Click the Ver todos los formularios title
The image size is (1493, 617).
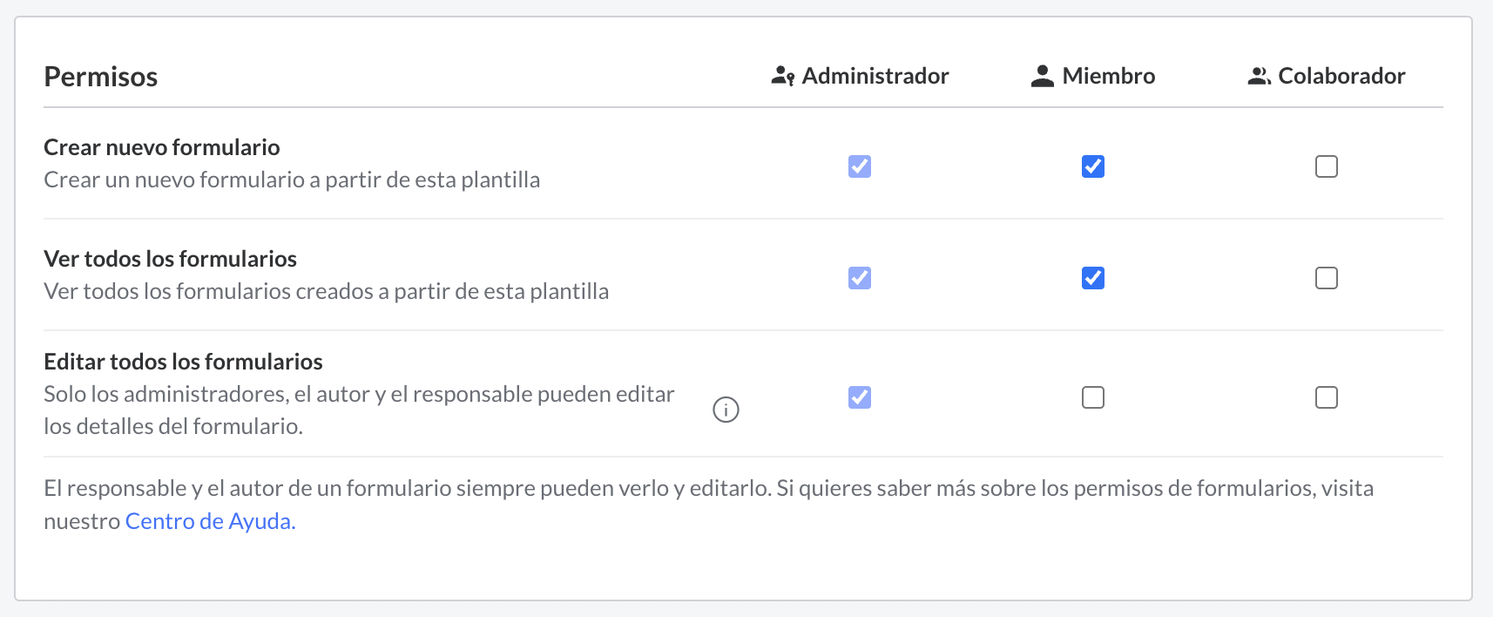tap(171, 259)
